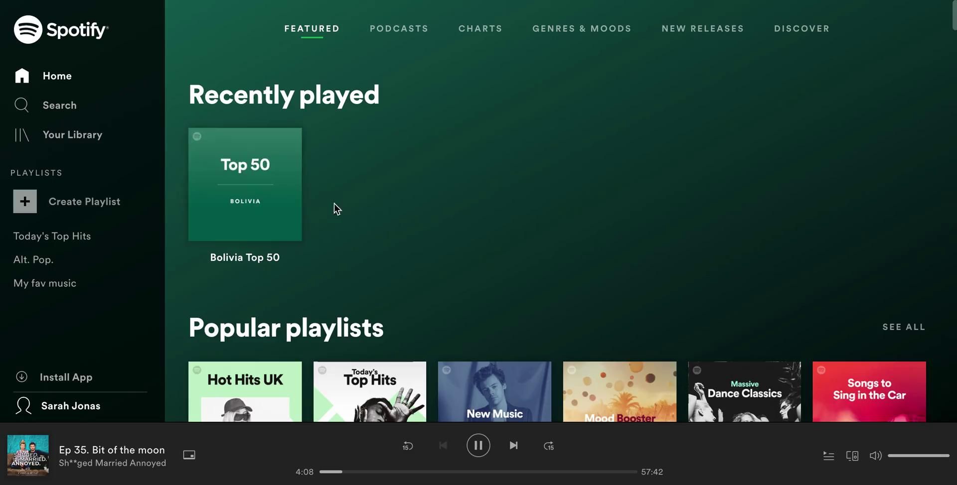Click the Create Playlist plus icon
The image size is (957, 485).
(x=25, y=202)
